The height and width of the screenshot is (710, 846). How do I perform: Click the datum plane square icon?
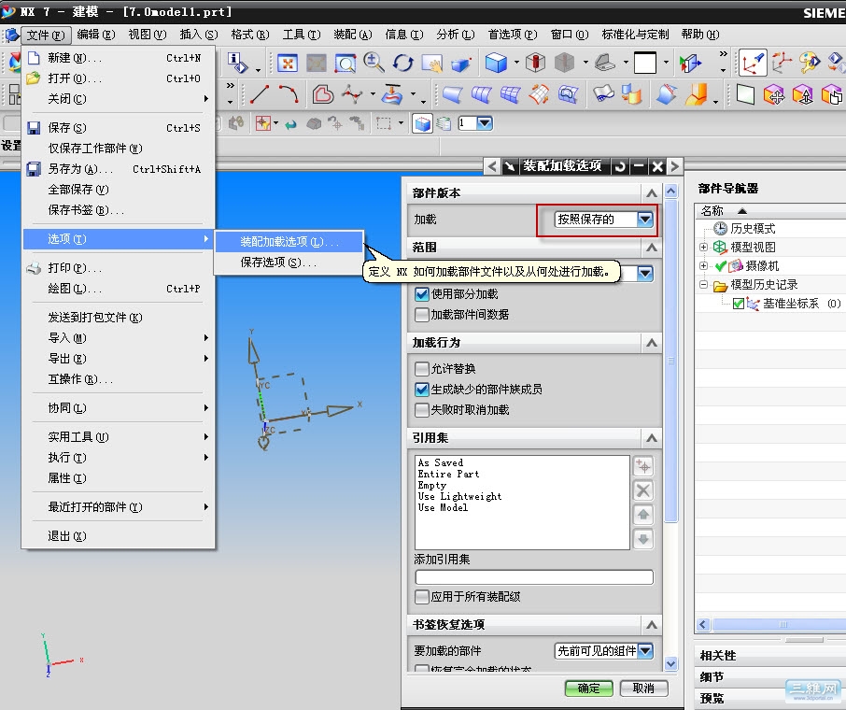745,94
